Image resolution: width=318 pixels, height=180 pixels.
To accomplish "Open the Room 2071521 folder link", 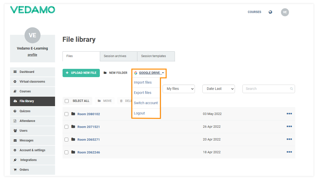I will (x=89, y=127).
